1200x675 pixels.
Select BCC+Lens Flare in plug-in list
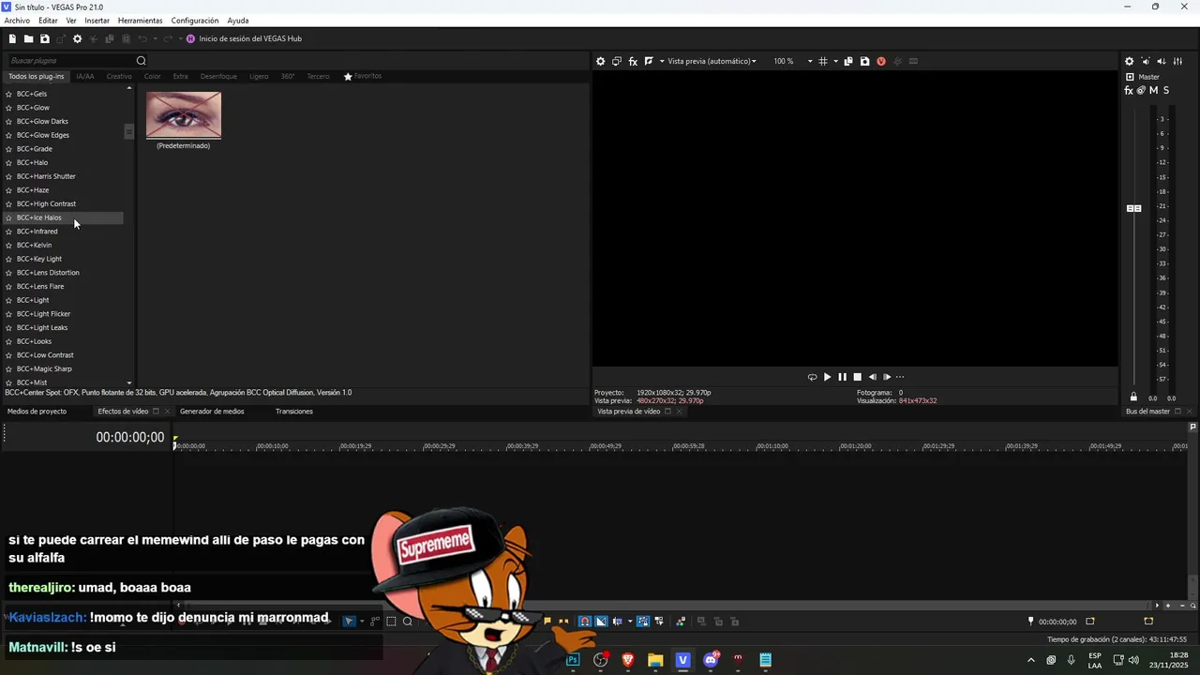[x=40, y=287]
